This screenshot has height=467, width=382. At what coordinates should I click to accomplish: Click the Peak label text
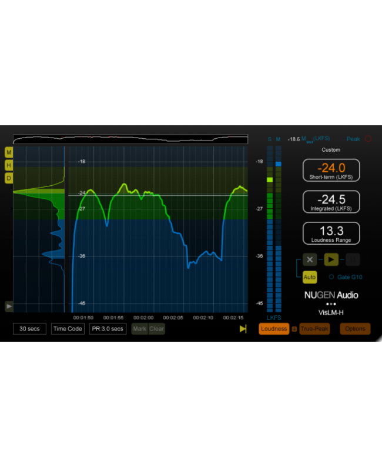[353, 139]
